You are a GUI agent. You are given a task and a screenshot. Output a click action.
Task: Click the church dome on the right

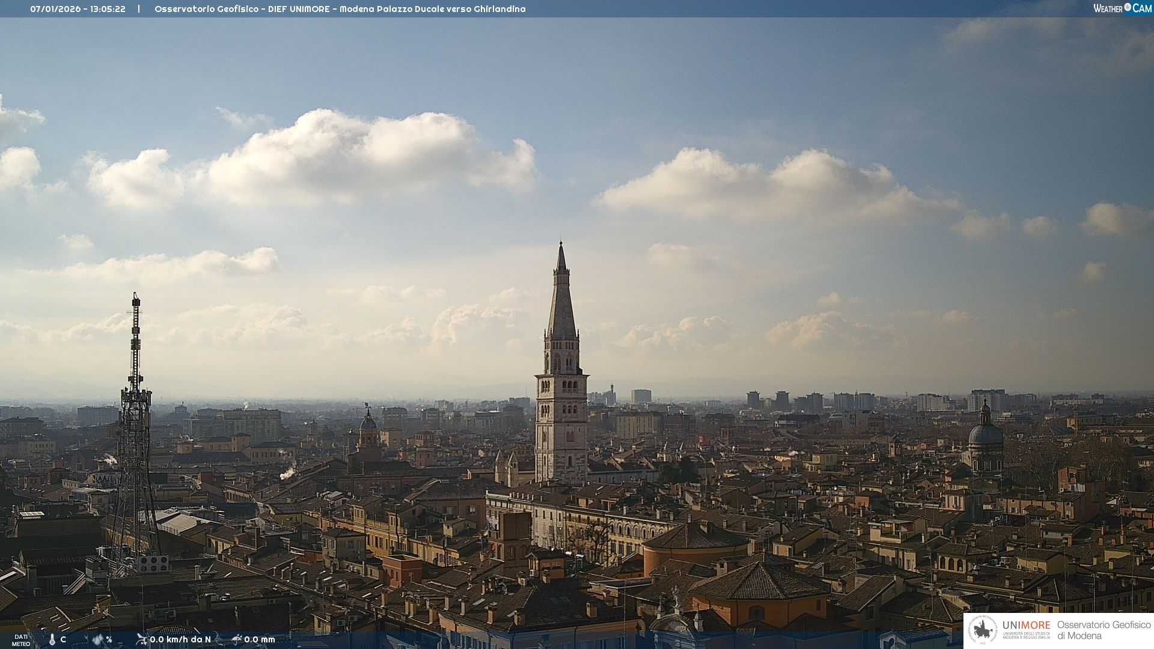coord(985,434)
